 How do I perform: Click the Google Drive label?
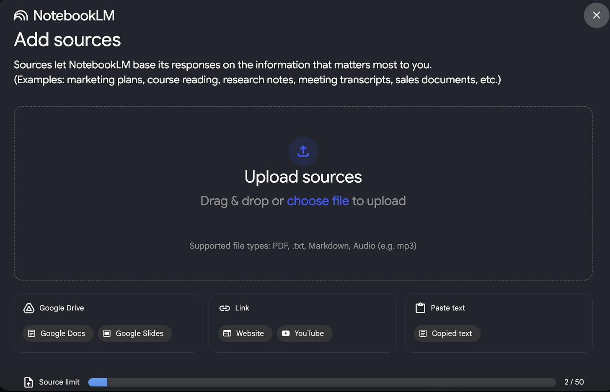click(x=62, y=308)
